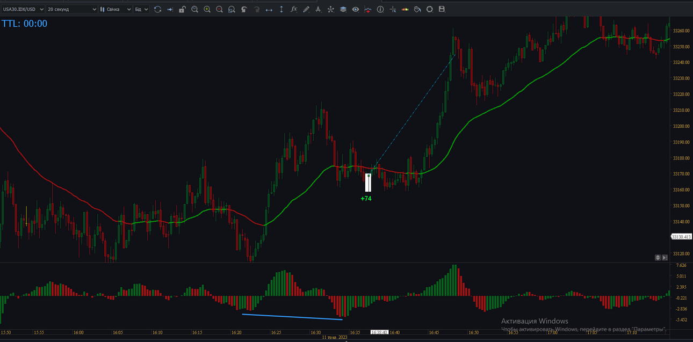
Task: Click the zoom in icon
Action: [207, 9]
